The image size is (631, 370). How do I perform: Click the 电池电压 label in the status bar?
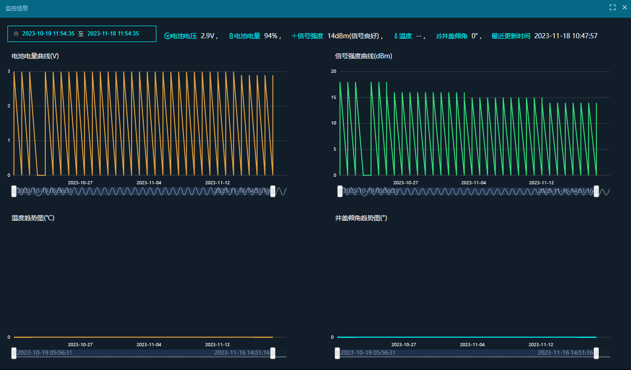point(184,36)
